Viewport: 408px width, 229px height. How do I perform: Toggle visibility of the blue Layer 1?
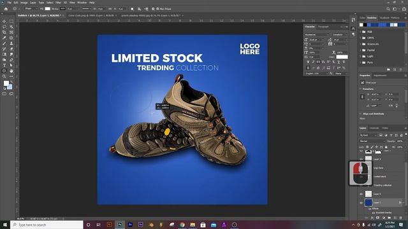pyautogui.click(x=361, y=203)
